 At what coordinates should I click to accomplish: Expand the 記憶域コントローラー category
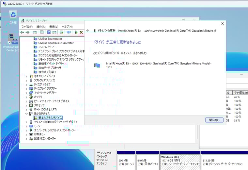(x=26, y=139)
